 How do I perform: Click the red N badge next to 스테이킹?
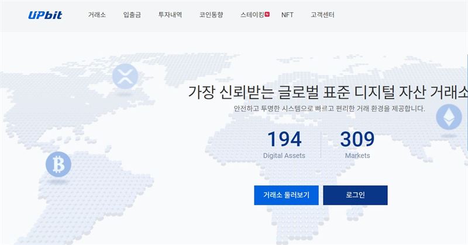click(267, 14)
